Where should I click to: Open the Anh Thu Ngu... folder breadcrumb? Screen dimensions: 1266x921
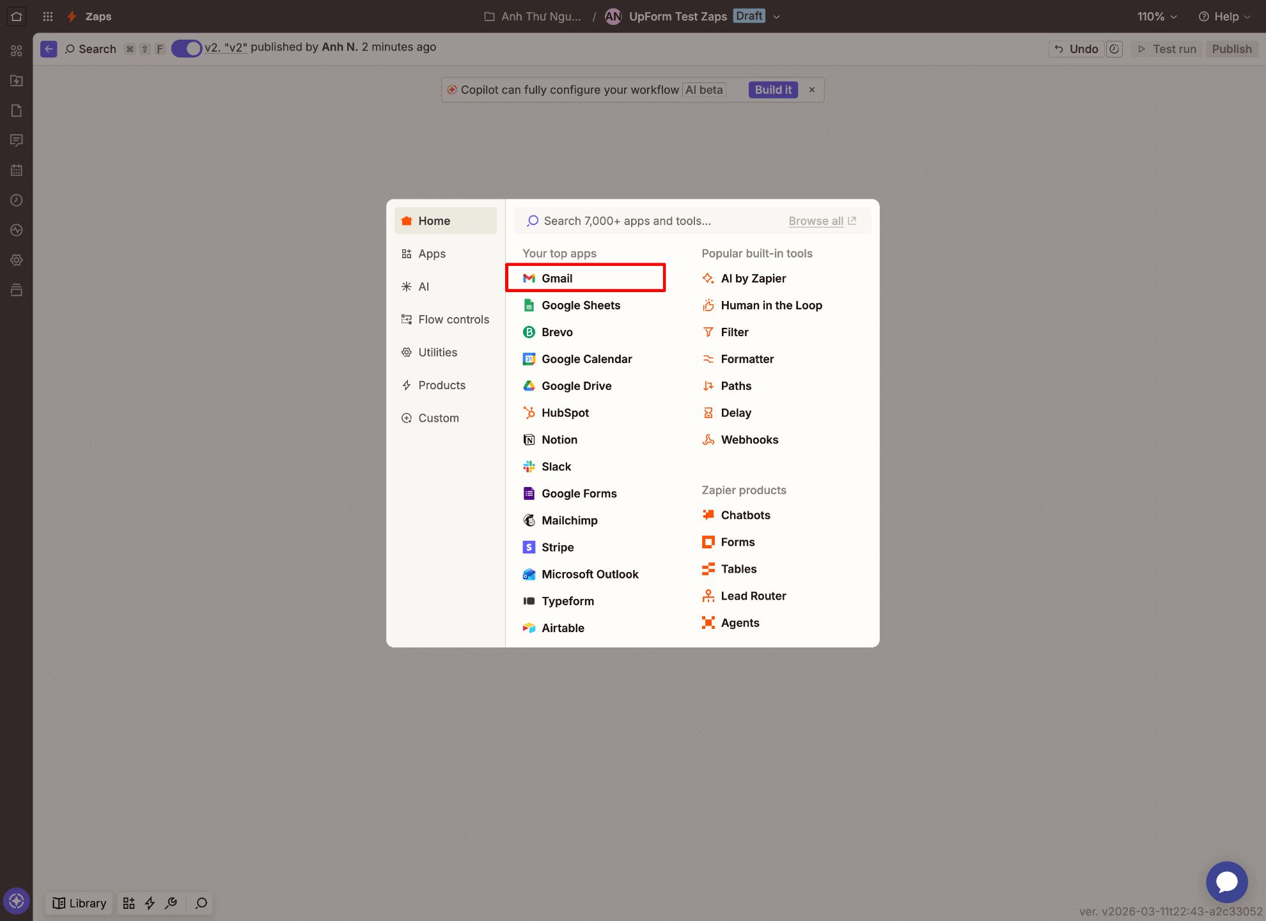point(533,17)
